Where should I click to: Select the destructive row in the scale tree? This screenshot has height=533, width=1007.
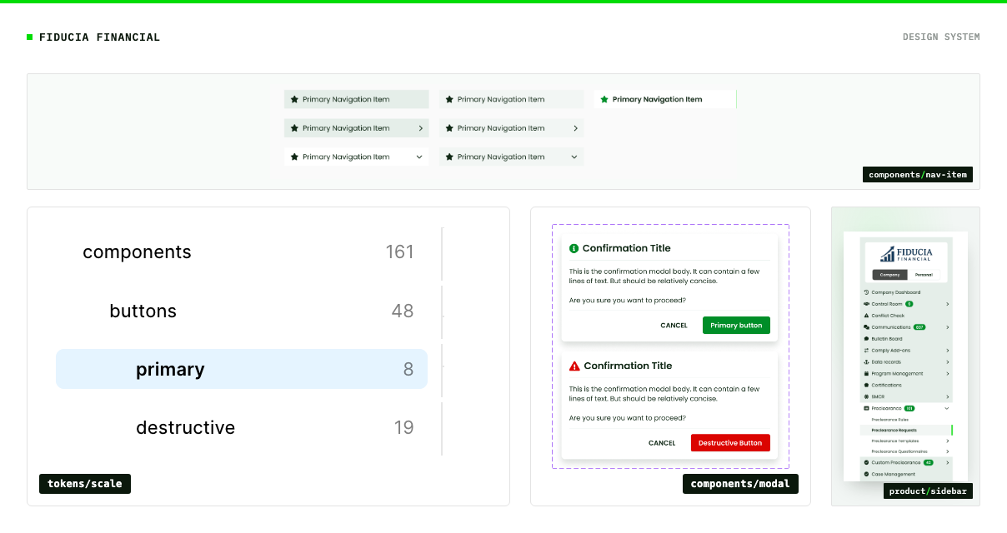click(242, 427)
